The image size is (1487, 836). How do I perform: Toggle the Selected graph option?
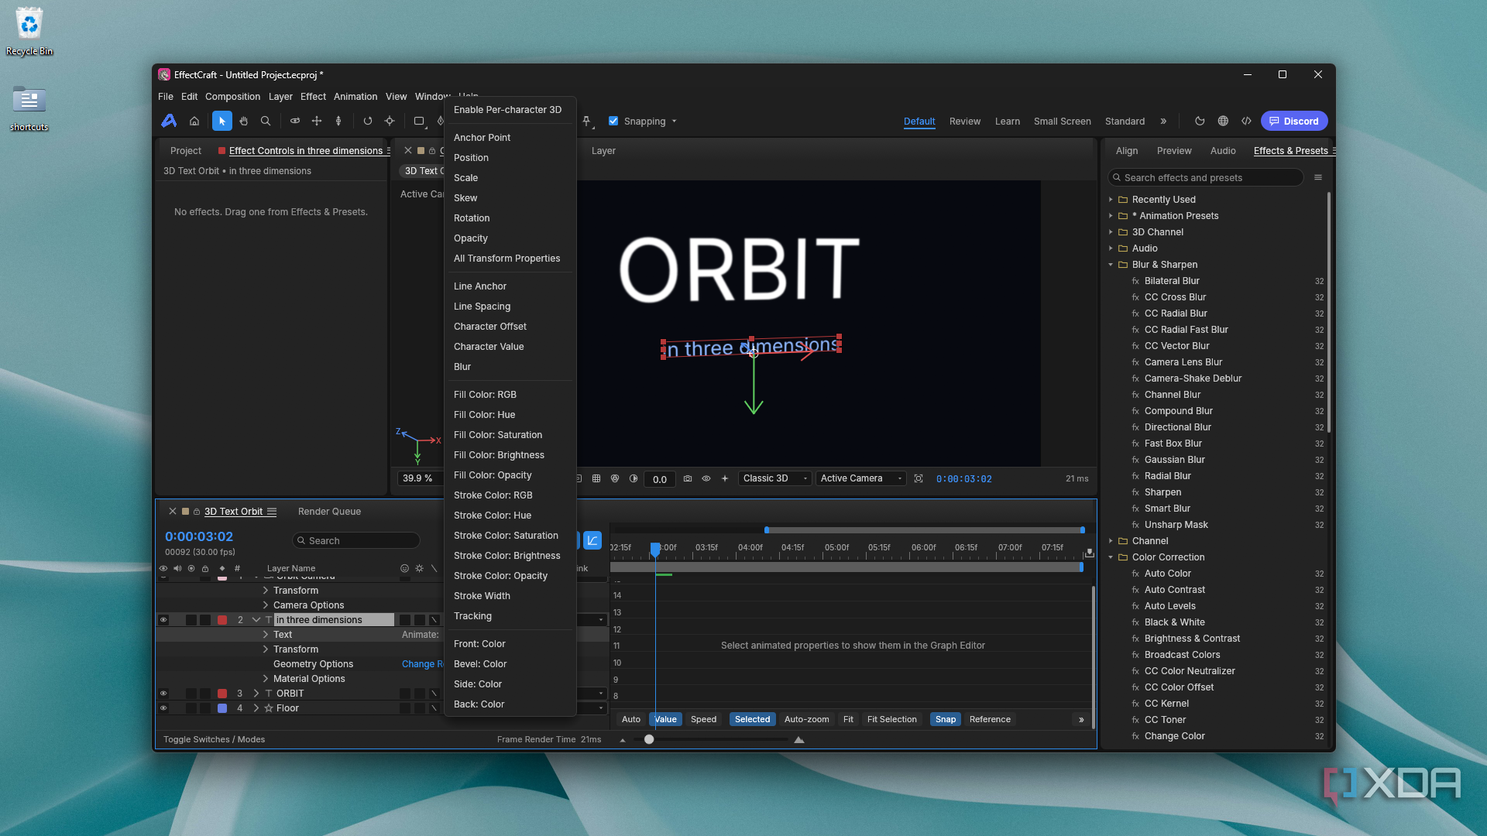752,720
